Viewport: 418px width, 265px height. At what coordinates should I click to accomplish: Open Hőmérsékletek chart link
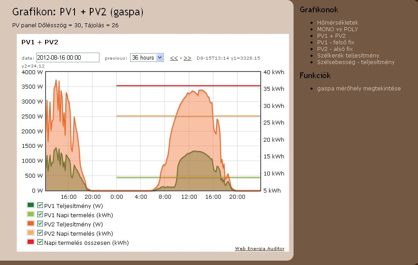click(x=337, y=23)
